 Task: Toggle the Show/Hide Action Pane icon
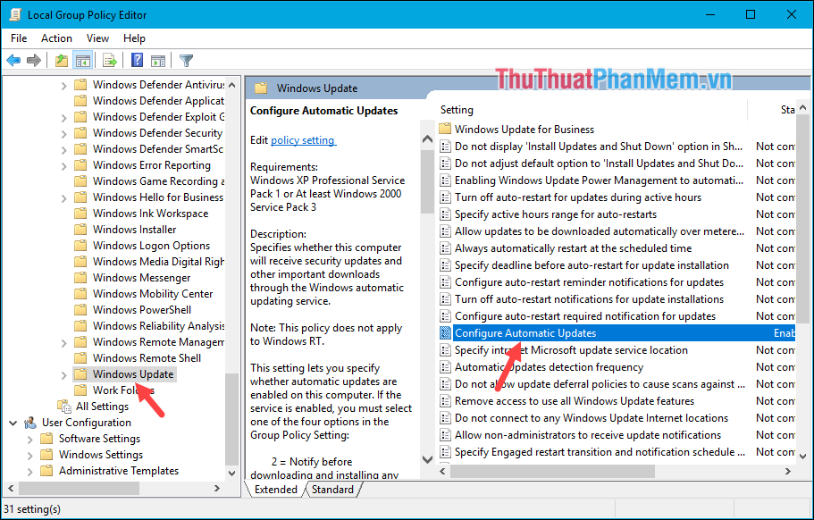(x=158, y=60)
